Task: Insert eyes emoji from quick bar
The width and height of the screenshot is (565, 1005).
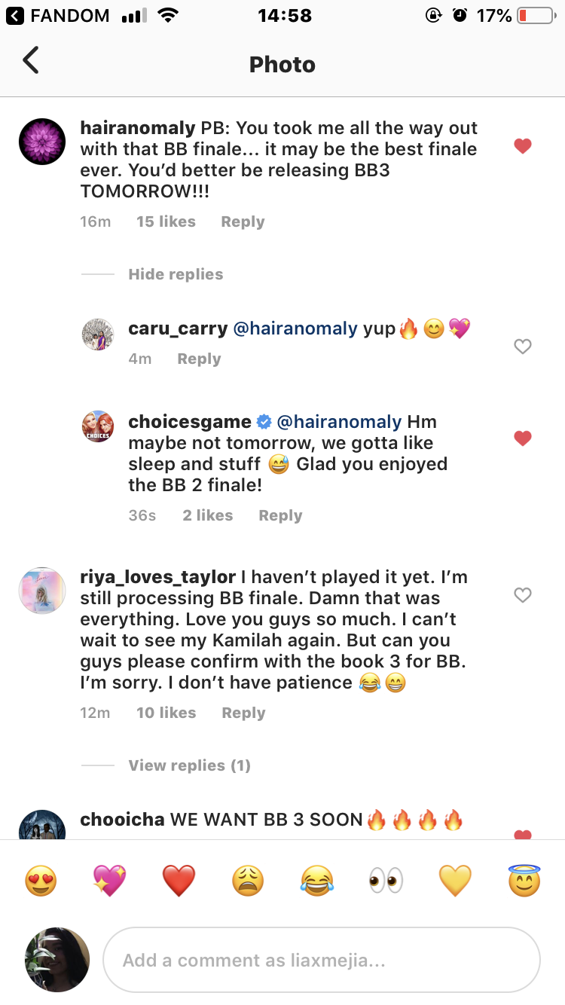Action: click(x=386, y=881)
